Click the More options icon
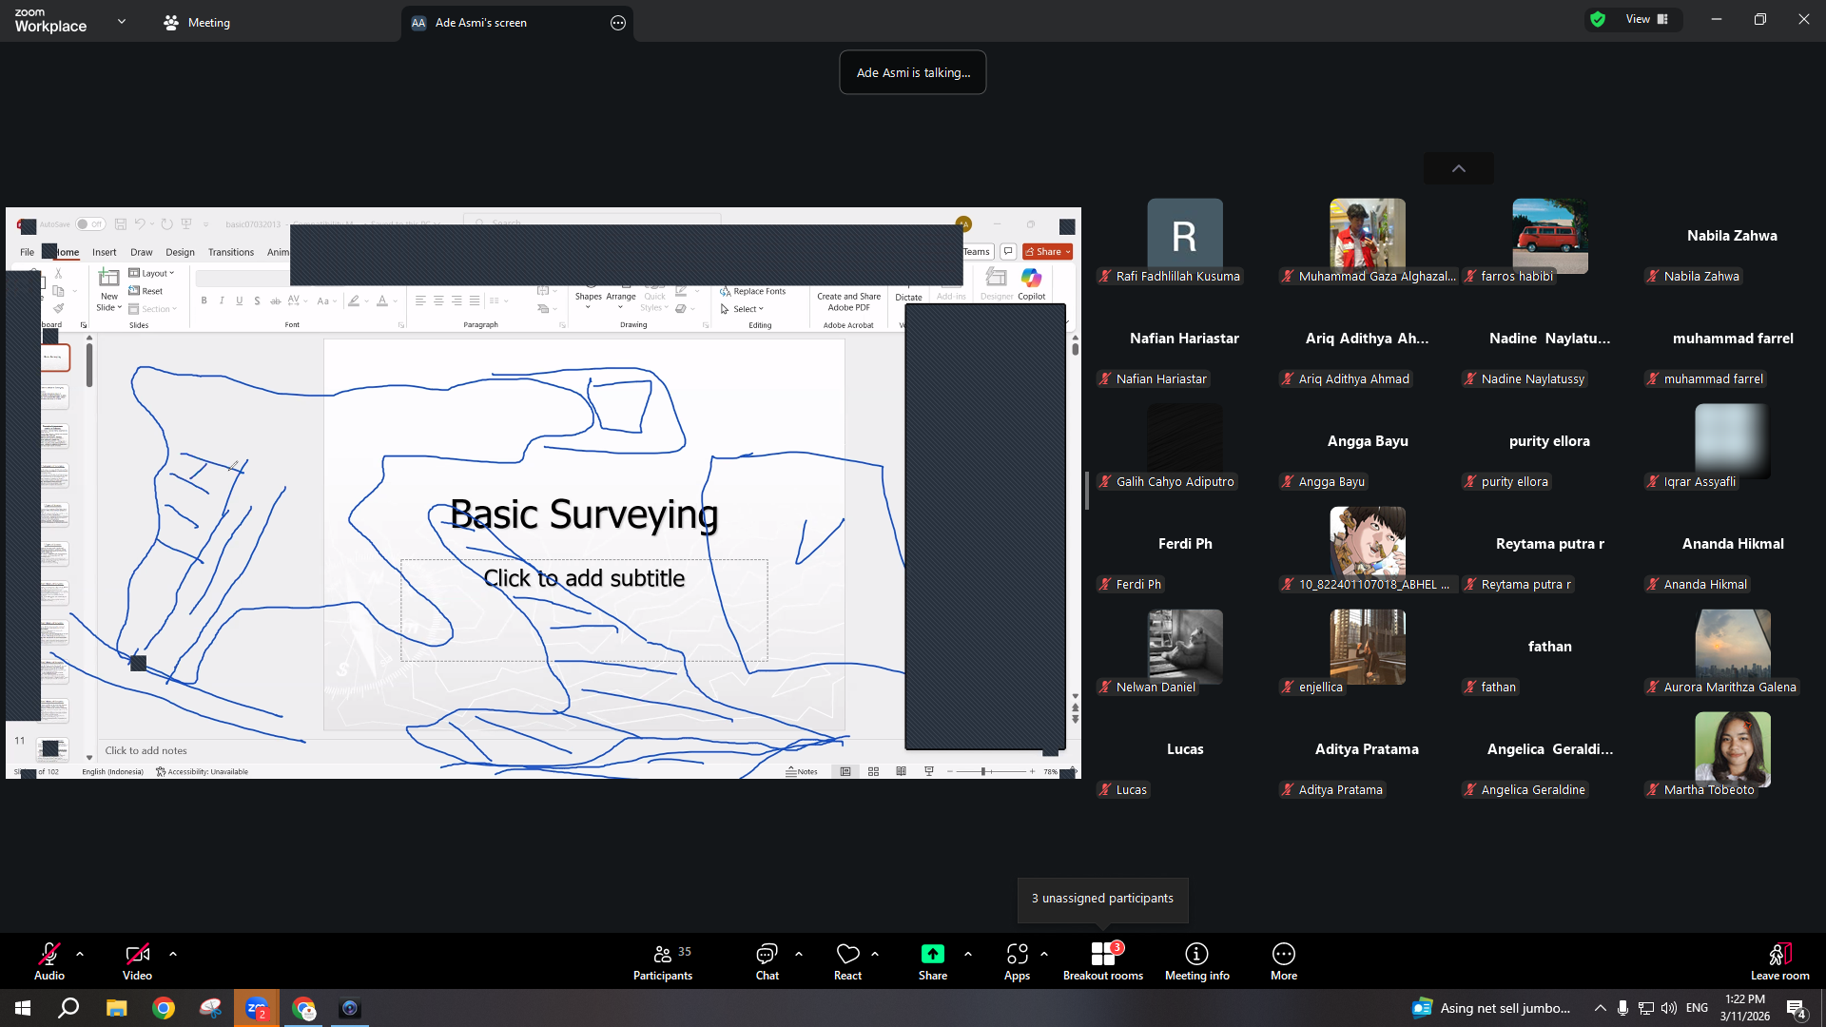 (x=1284, y=954)
